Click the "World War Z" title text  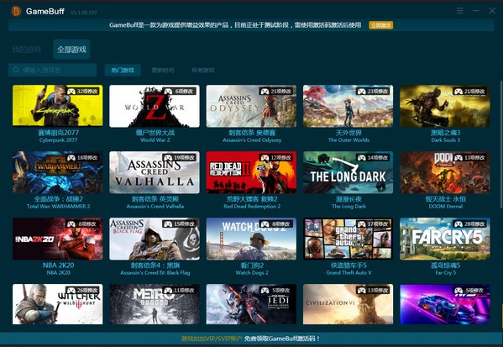[x=155, y=140]
